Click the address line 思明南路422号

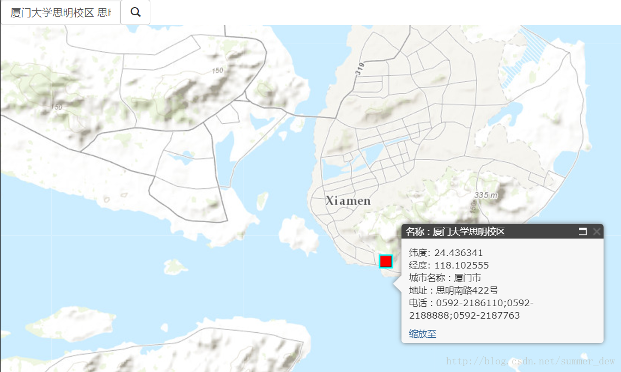467,290
